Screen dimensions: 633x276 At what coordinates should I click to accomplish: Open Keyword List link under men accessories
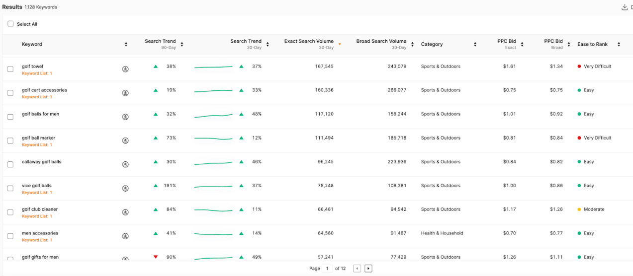pos(37,240)
